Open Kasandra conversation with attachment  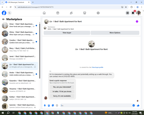click(x=20, y=82)
